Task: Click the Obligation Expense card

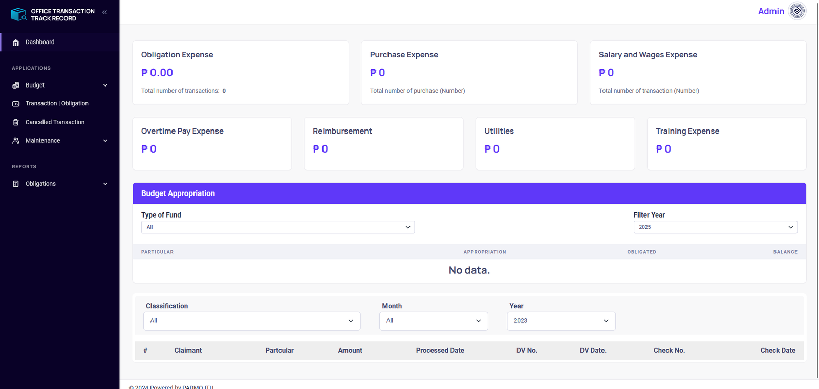Action: click(241, 73)
